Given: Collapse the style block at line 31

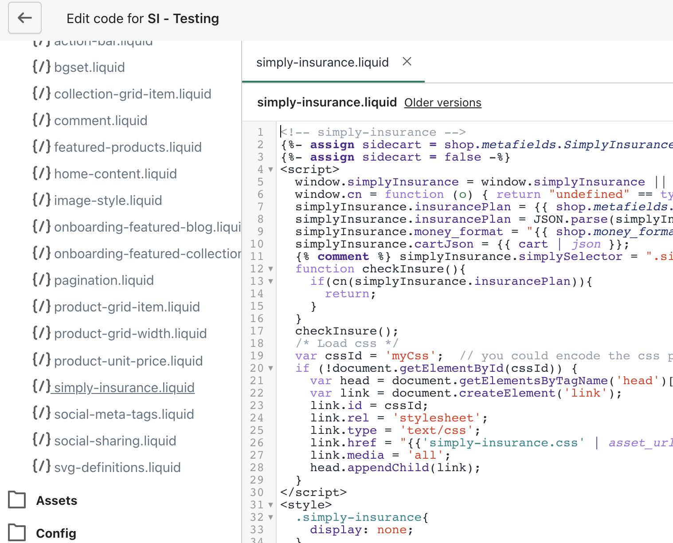Looking at the screenshot, I should coord(270,505).
